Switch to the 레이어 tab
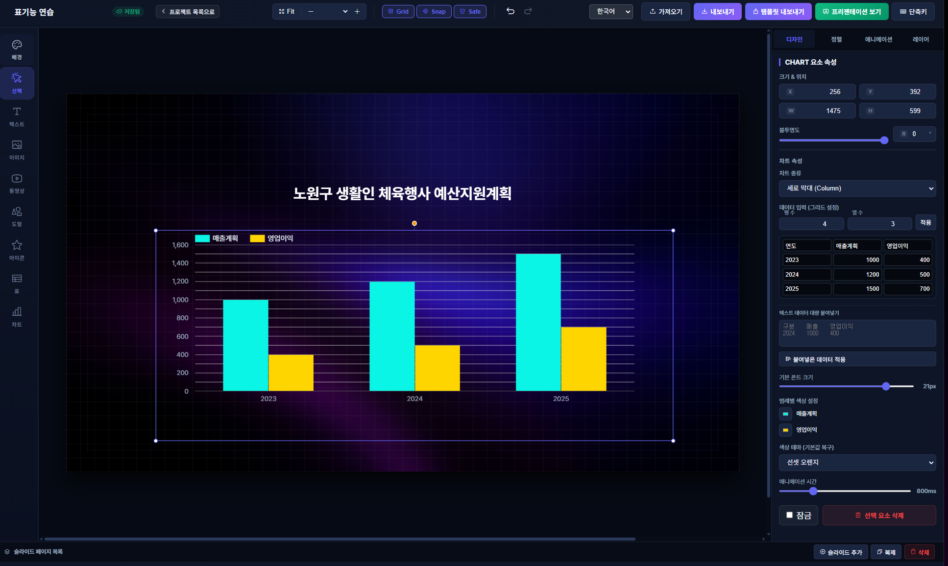 click(x=921, y=39)
